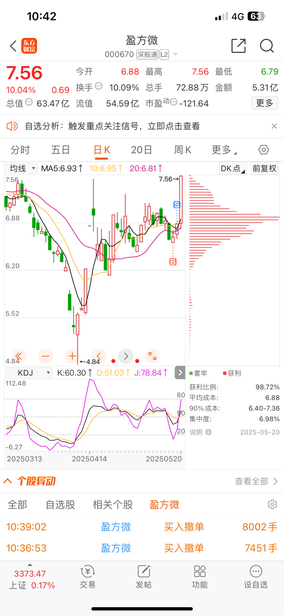This screenshot has width=284, height=616.
Task: Expand the 更多 chart period menu
Action: click(x=224, y=150)
